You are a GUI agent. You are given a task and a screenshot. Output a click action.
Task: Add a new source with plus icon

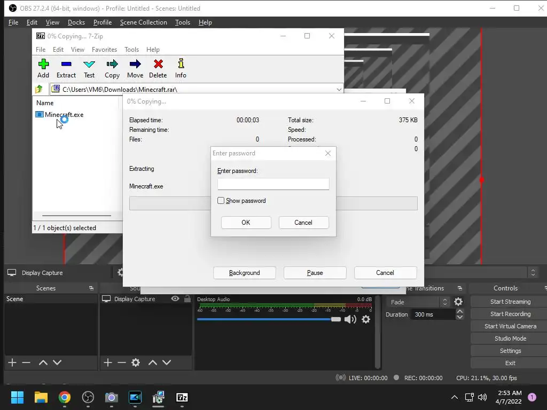(108, 362)
